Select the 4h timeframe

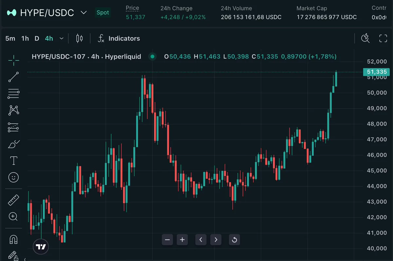49,39
